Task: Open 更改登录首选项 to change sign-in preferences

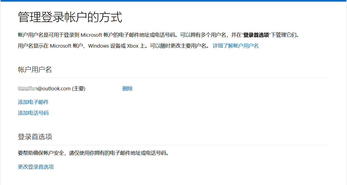Action: [x=35, y=166]
